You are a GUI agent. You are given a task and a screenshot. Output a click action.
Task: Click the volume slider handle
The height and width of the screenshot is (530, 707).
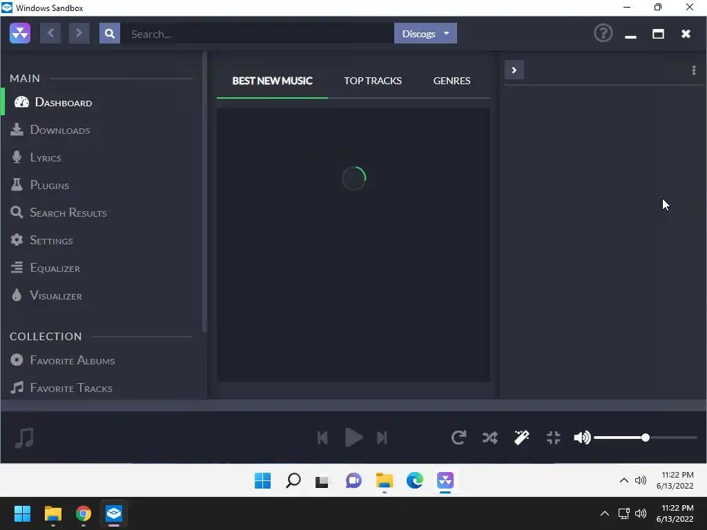click(646, 437)
